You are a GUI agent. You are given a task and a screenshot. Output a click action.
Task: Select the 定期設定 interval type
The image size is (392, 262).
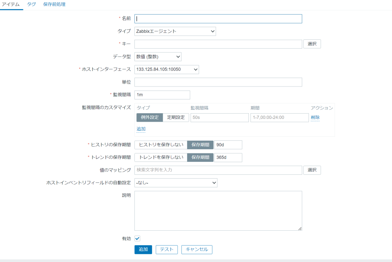(176, 117)
